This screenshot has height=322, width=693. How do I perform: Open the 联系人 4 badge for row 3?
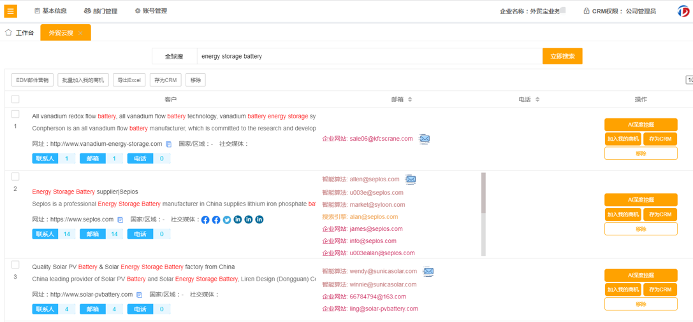54,309
